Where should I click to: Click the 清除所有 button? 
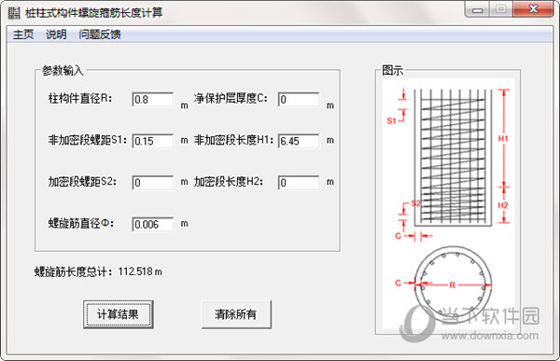click(236, 314)
